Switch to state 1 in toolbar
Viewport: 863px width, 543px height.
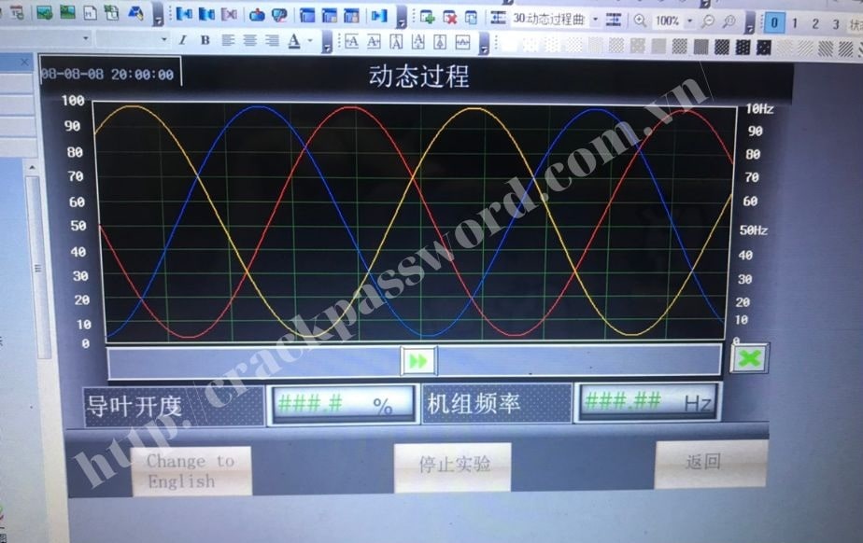pyautogui.click(x=795, y=23)
